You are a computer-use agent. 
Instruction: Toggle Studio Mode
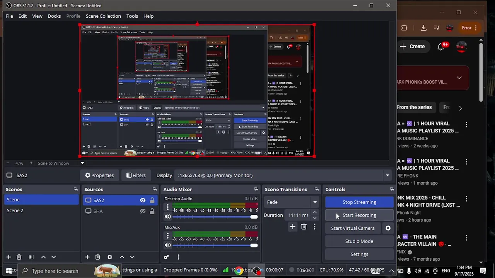(359, 241)
